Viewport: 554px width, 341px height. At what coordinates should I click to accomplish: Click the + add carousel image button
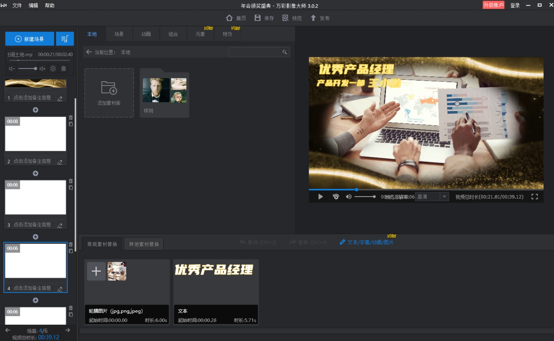tap(96, 271)
